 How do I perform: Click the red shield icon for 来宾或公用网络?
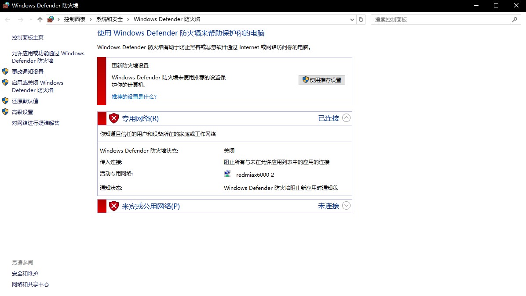114,206
